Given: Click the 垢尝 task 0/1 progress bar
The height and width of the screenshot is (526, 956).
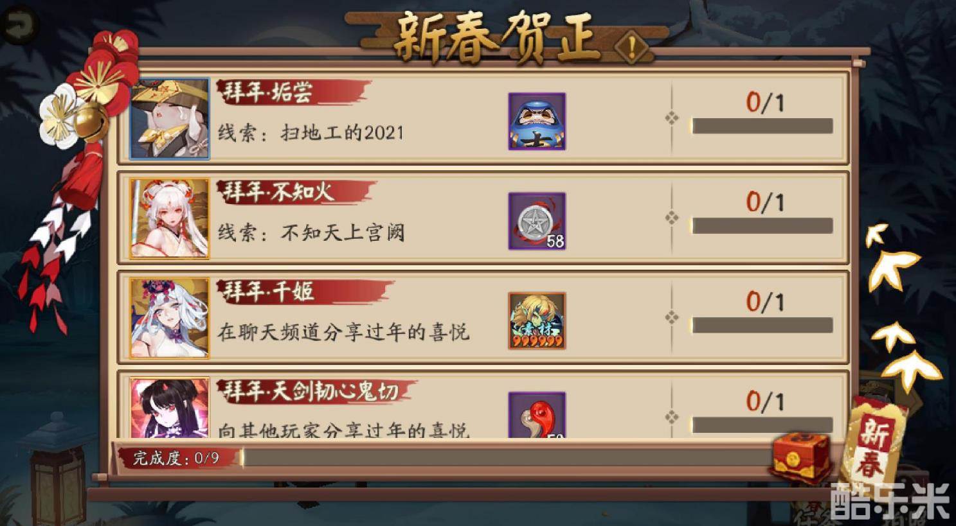Looking at the screenshot, I should click(762, 125).
